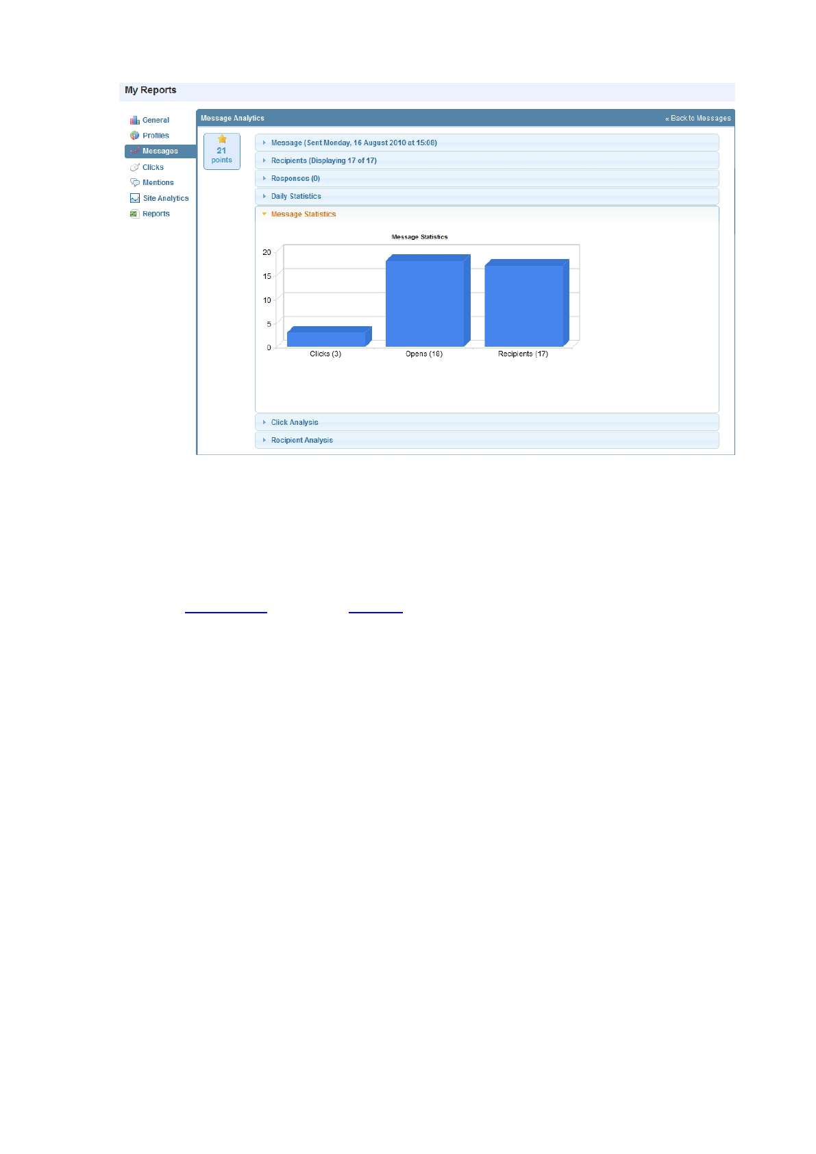
Task: Click the gold star points icon
Action: (222, 139)
